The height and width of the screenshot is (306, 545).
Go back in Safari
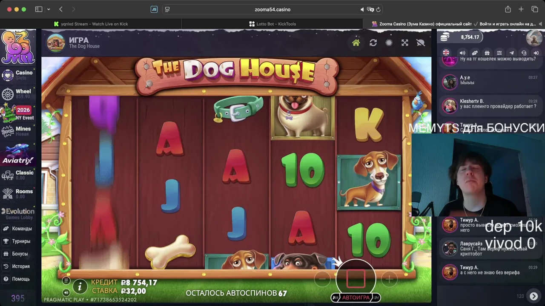coord(61,9)
